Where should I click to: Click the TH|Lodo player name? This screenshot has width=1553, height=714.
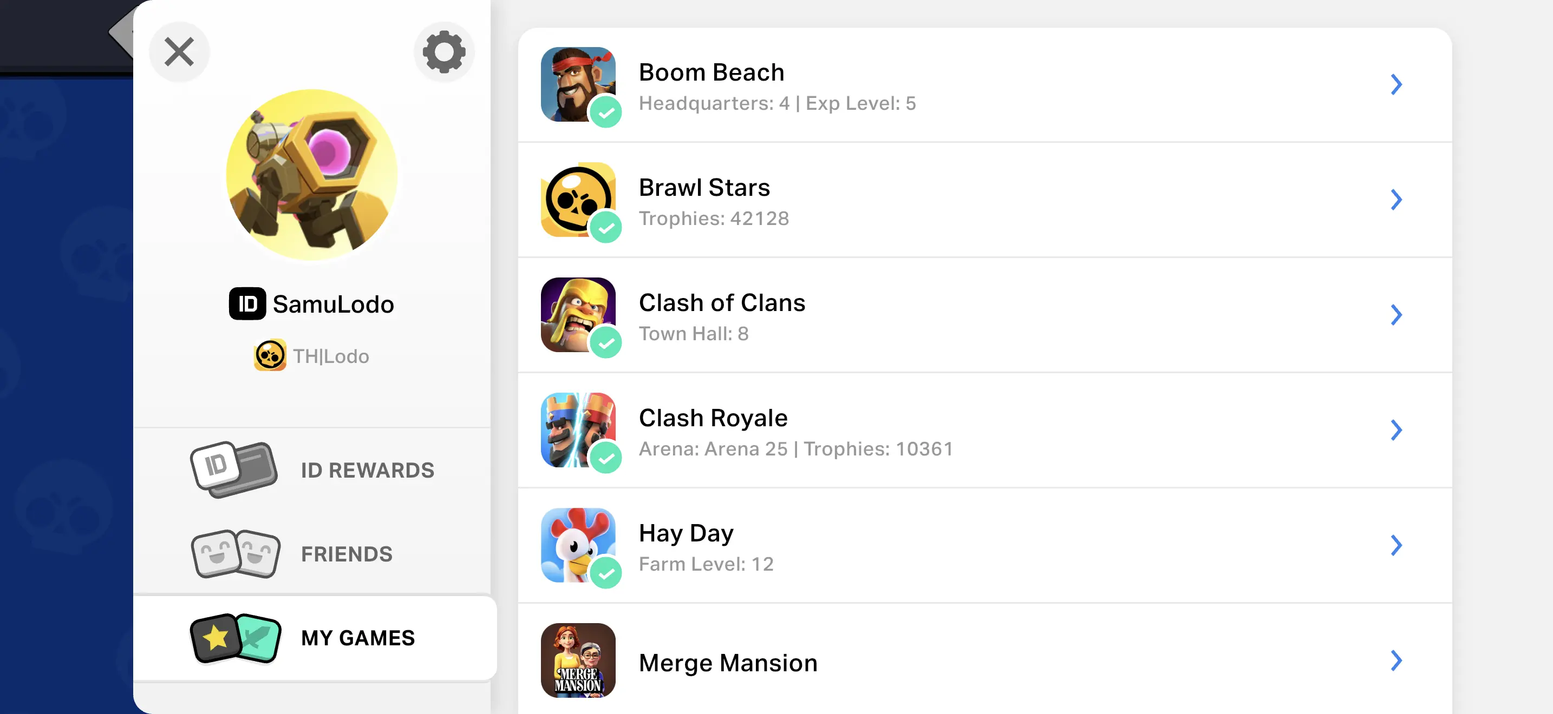click(x=330, y=356)
